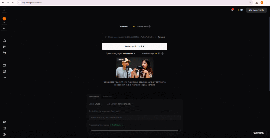This screenshot has height=138, width=270.
Task: Open the Home icon in the sidebar
Action: [x=4, y=41]
